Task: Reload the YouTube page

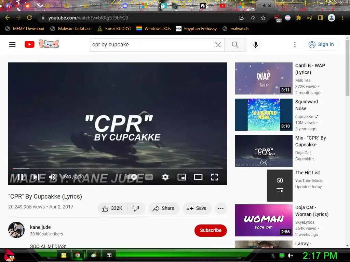Action: [29, 18]
